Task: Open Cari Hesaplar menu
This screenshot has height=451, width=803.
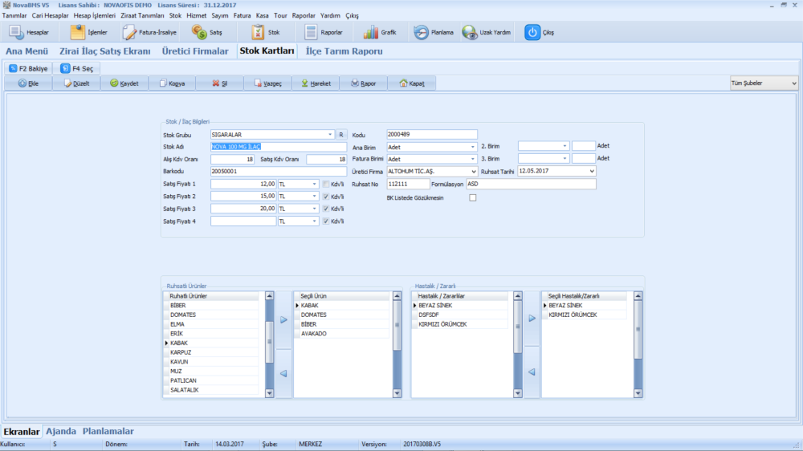Action: (x=50, y=15)
